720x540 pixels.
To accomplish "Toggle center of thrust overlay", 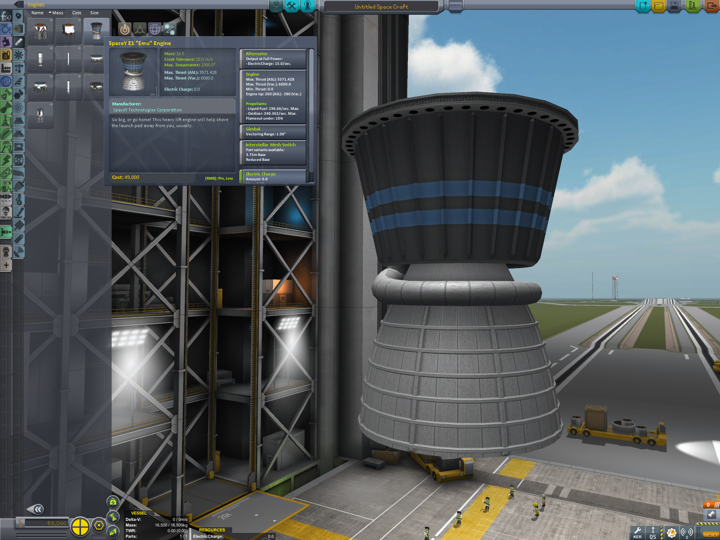I will click(x=113, y=517).
